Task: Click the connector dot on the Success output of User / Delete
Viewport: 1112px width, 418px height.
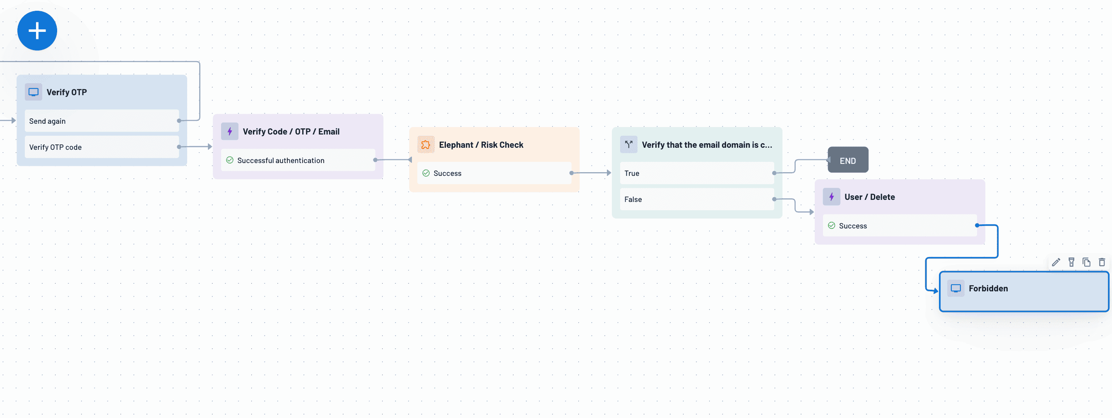Action: (977, 225)
